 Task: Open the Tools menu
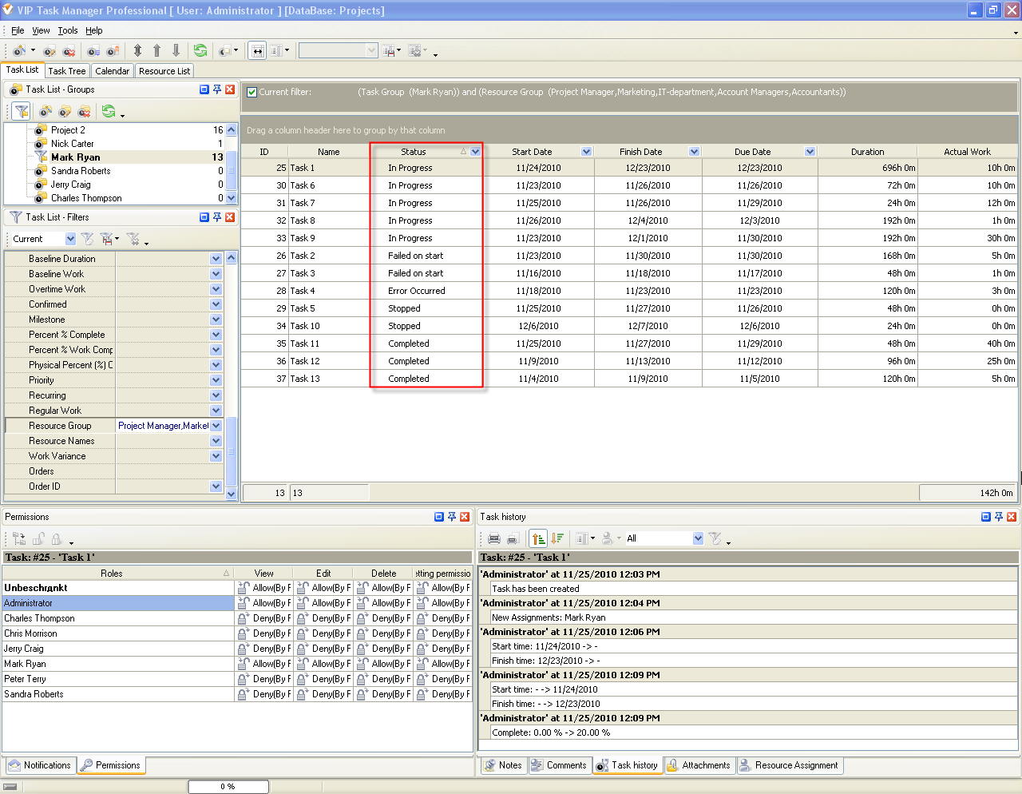click(x=68, y=30)
